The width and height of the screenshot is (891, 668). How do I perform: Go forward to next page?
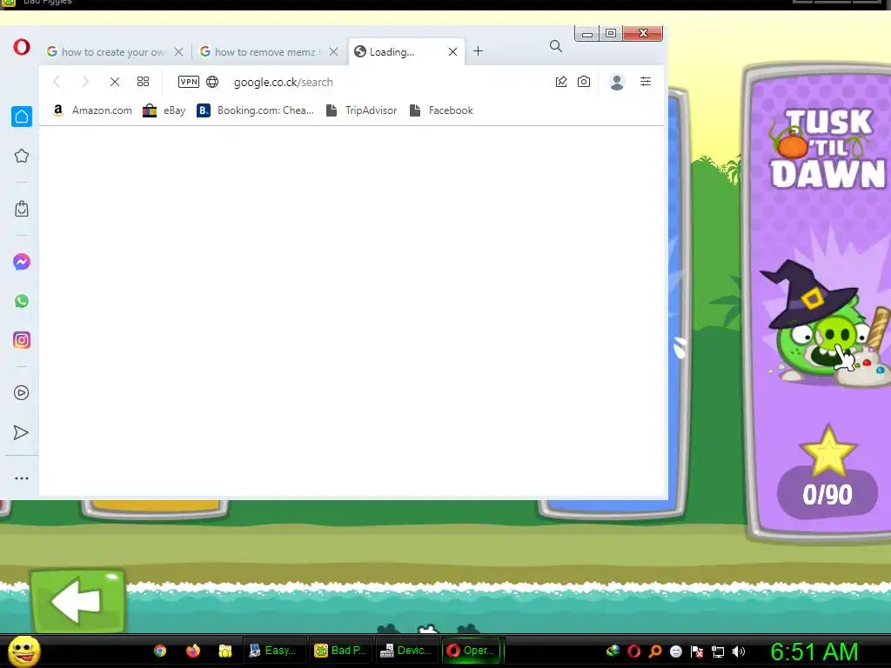coord(85,82)
